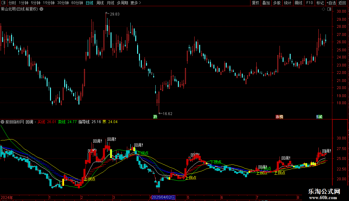349x201 pixels.
Task: Click the 21.00 price axis label
Action: coord(341,80)
